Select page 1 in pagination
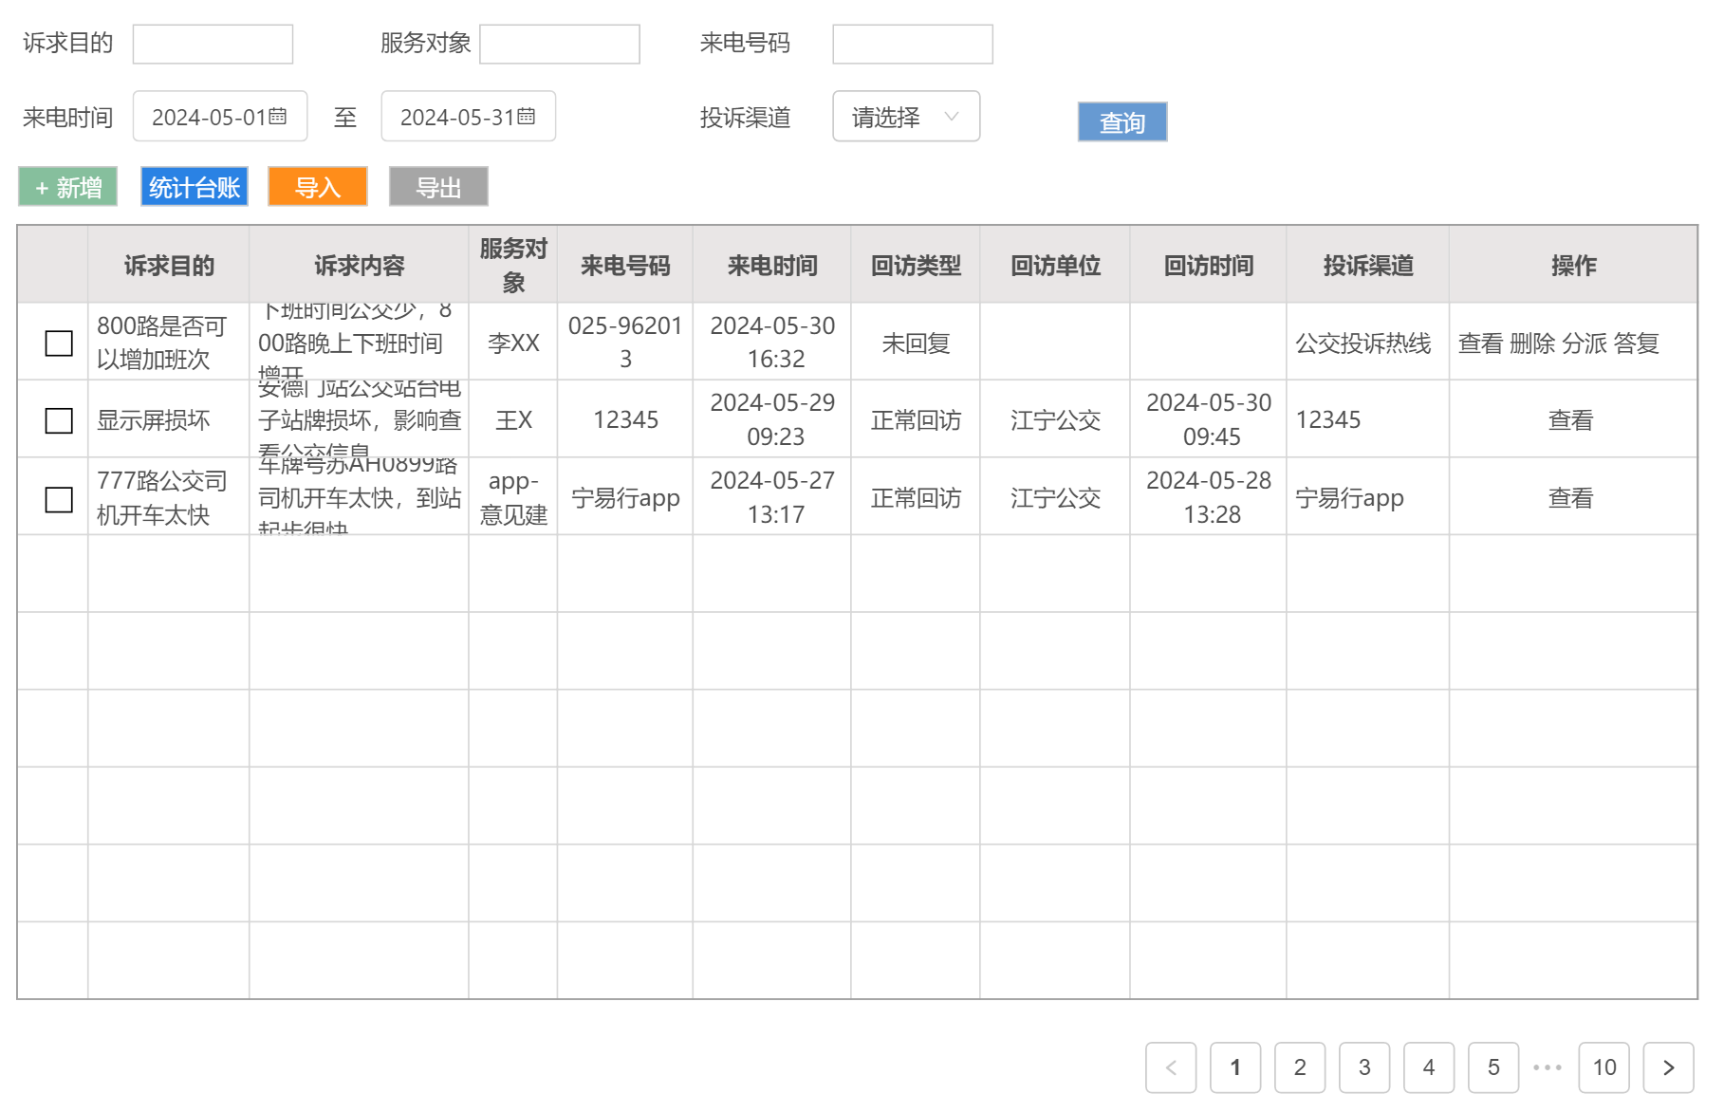The width and height of the screenshot is (1724, 1113). [1235, 1067]
